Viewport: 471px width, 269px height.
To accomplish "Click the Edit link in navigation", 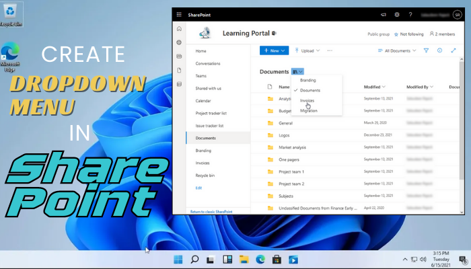I will point(198,188).
